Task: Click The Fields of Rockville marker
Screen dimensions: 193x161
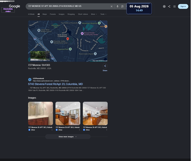Action: 80,23
